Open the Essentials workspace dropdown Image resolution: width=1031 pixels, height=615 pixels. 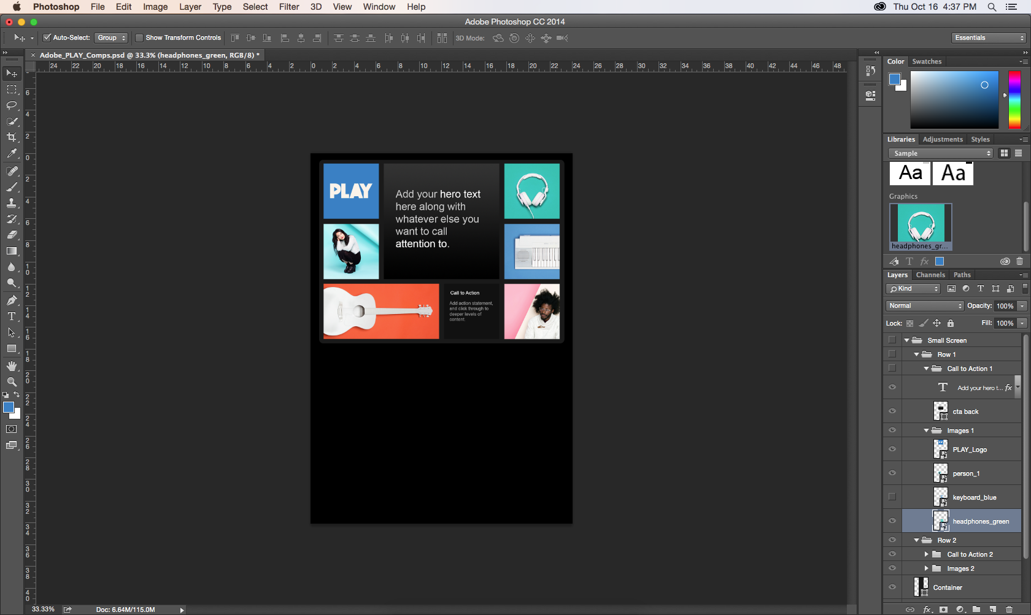989,38
